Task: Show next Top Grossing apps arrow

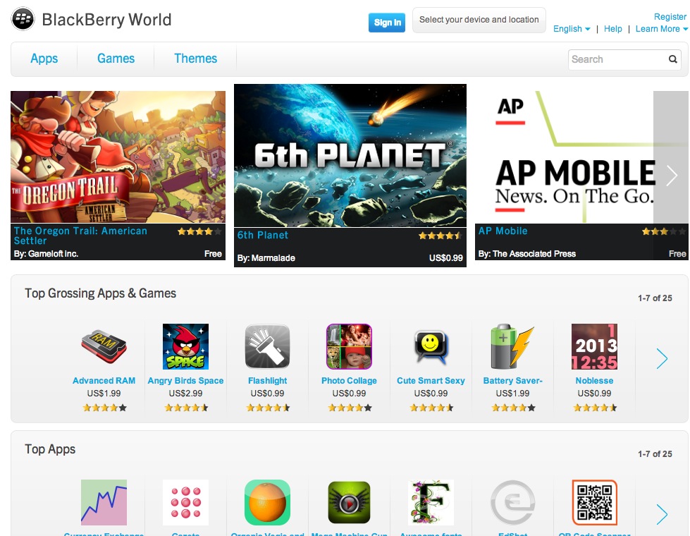Action: click(662, 358)
